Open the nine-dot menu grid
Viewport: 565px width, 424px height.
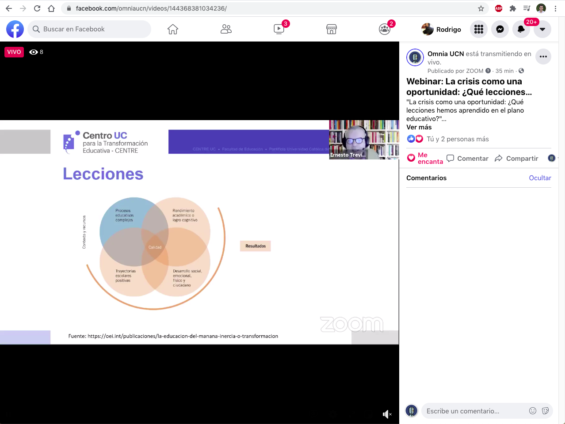click(x=479, y=29)
